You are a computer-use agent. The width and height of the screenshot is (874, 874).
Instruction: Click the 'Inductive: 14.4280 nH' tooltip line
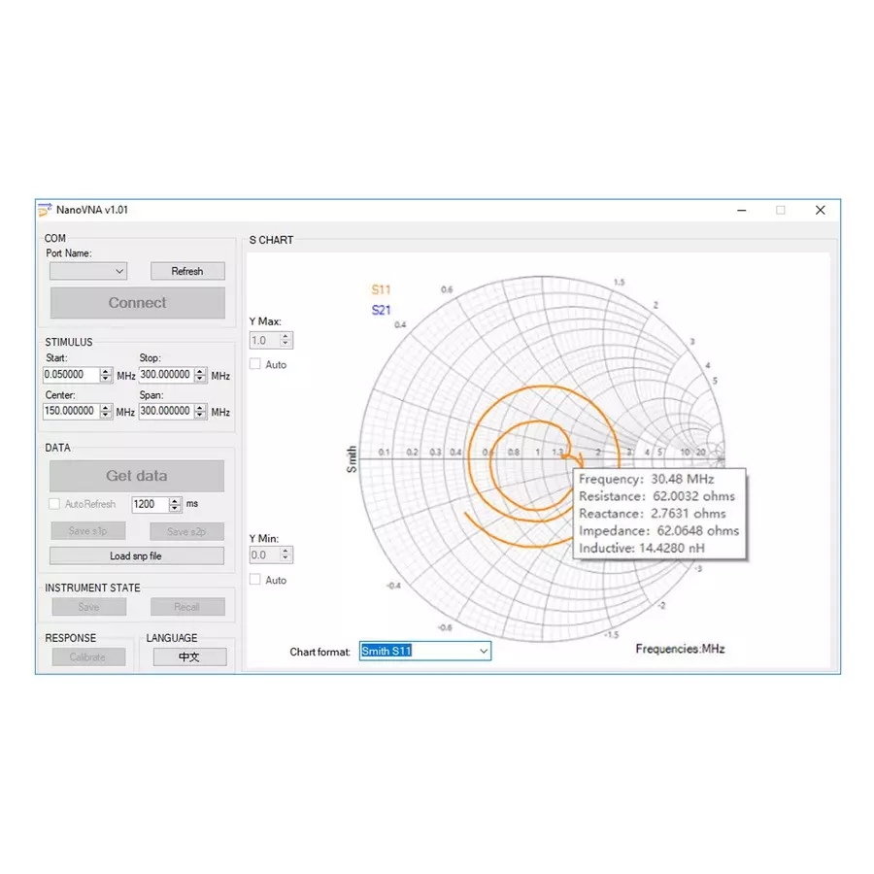pyautogui.click(x=642, y=549)
